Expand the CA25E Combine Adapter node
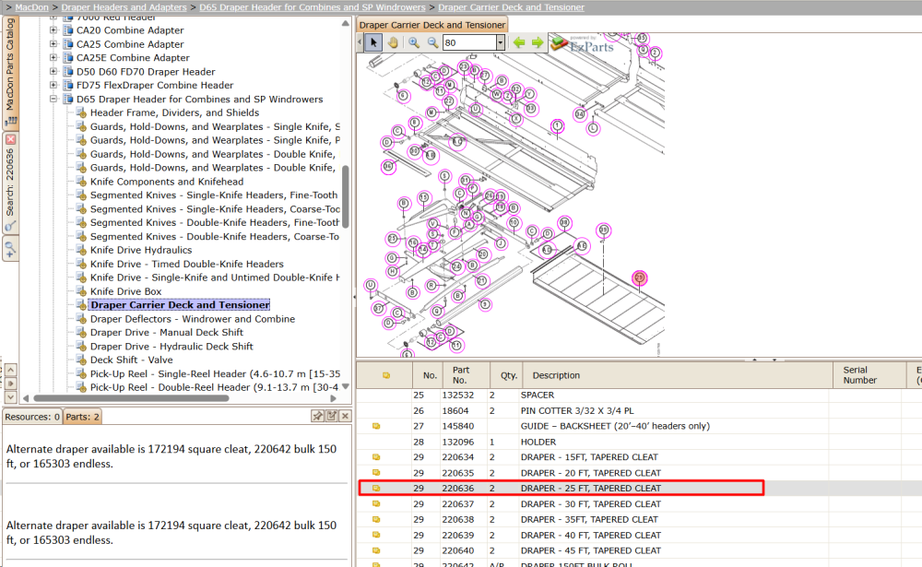 pos(53,58)
